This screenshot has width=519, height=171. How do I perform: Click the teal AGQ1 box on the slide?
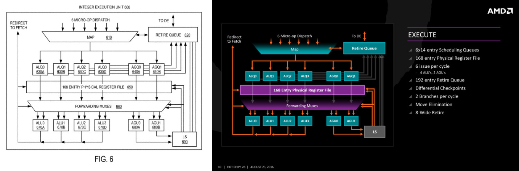(351, 76)
